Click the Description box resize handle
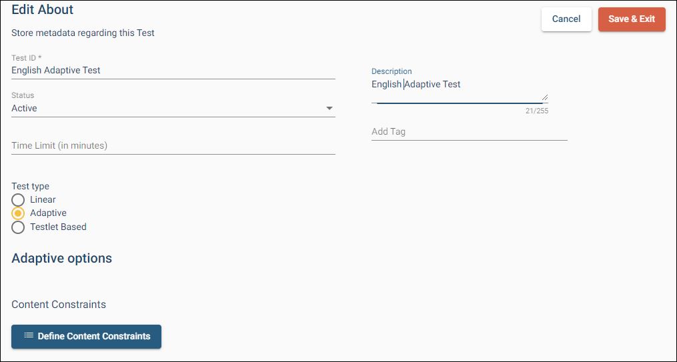 545,97
